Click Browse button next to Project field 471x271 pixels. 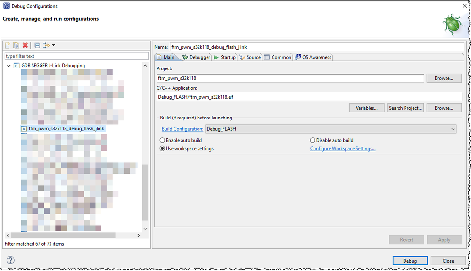click(x=444, y=78)
